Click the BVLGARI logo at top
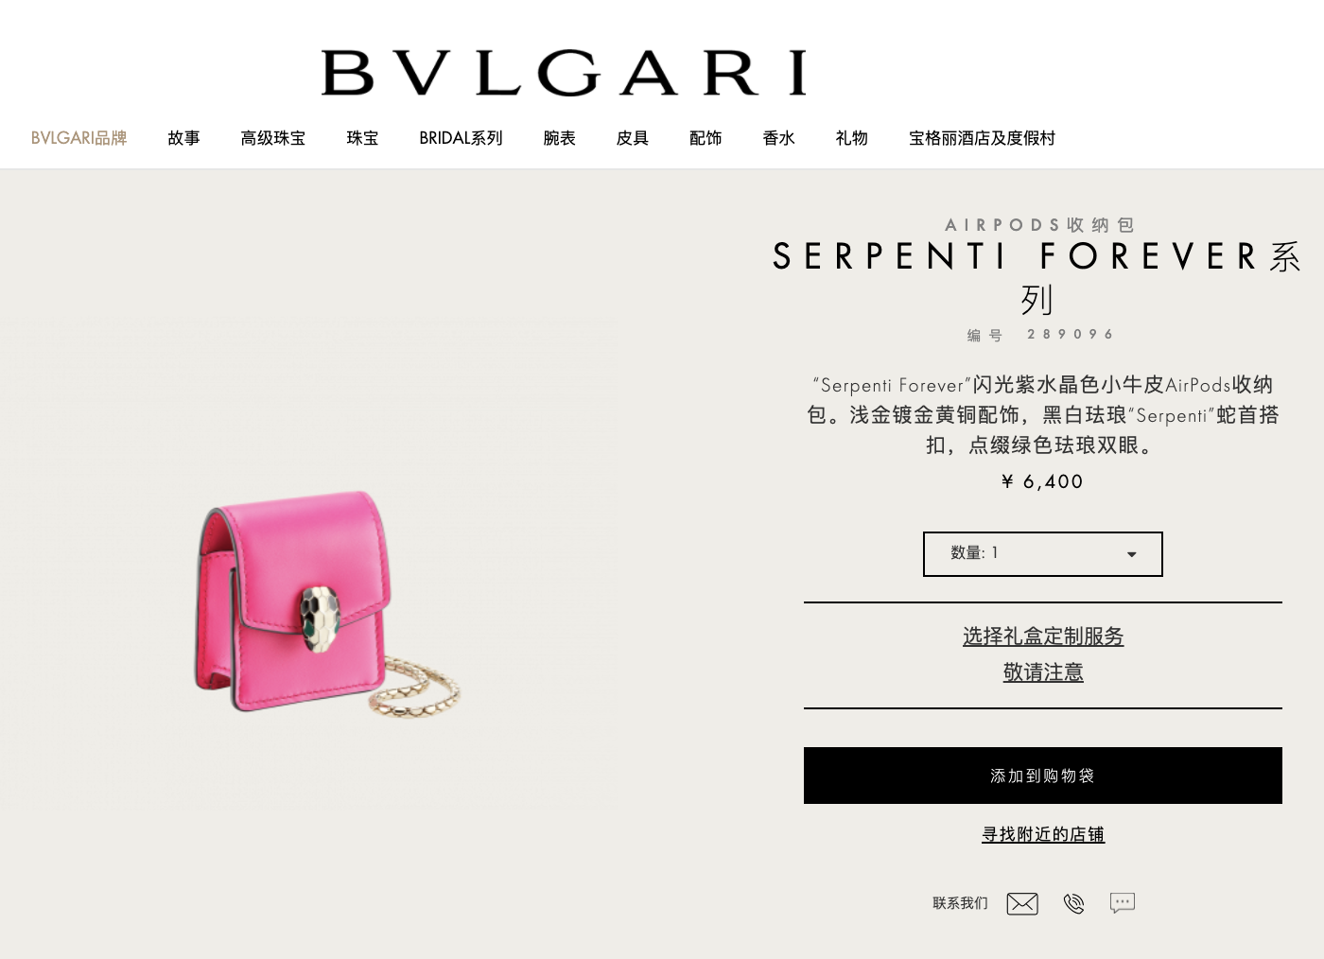Image resolution: width=1324 pixels, height=959 pixels. tap(564, 73)
